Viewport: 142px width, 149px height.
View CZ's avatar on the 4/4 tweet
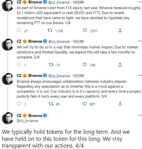click(8, 118)
